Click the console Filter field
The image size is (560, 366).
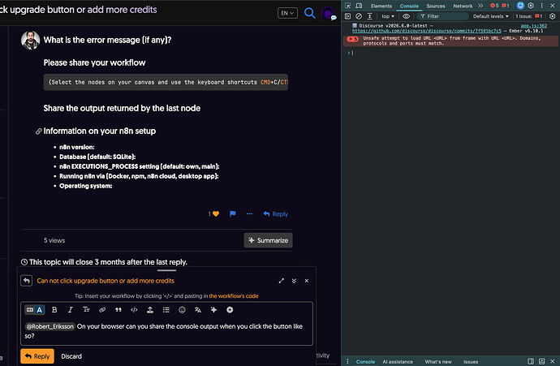443,16
